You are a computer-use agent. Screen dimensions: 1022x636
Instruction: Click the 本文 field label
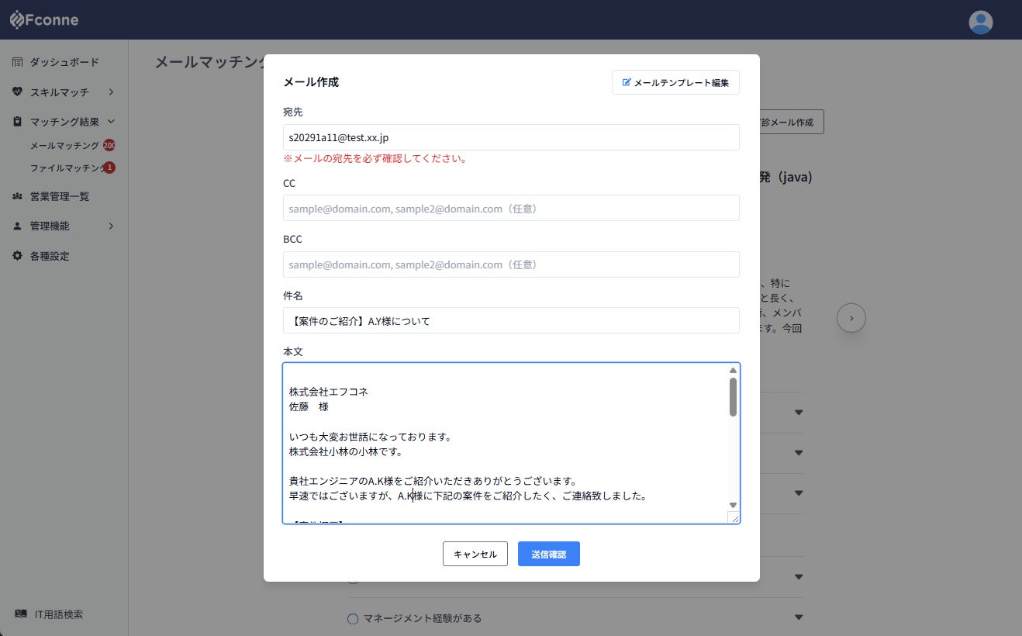[x=293, y=352]
